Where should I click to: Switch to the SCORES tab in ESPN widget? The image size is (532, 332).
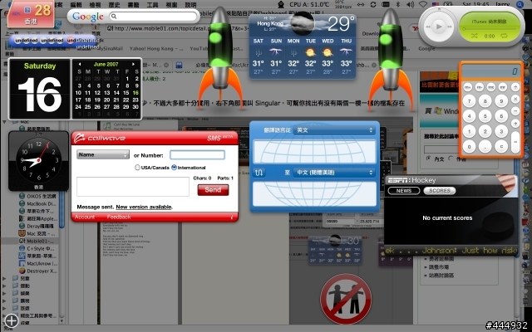440,191
